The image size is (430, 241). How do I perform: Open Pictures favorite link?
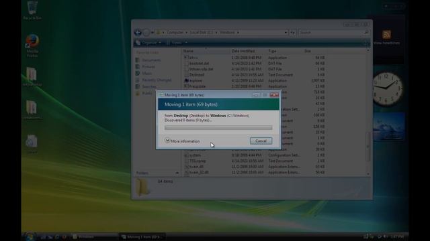(x=146, y=67)
